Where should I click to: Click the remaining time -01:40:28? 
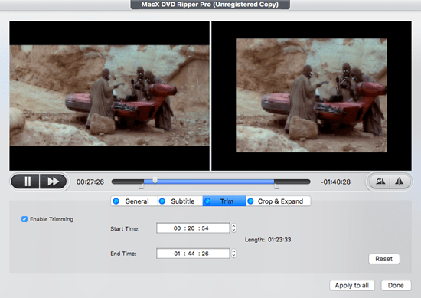[x=335, y=182]
